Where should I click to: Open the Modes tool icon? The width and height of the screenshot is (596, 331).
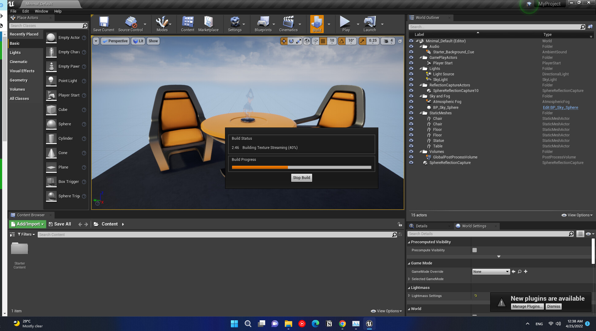(162, 22)
